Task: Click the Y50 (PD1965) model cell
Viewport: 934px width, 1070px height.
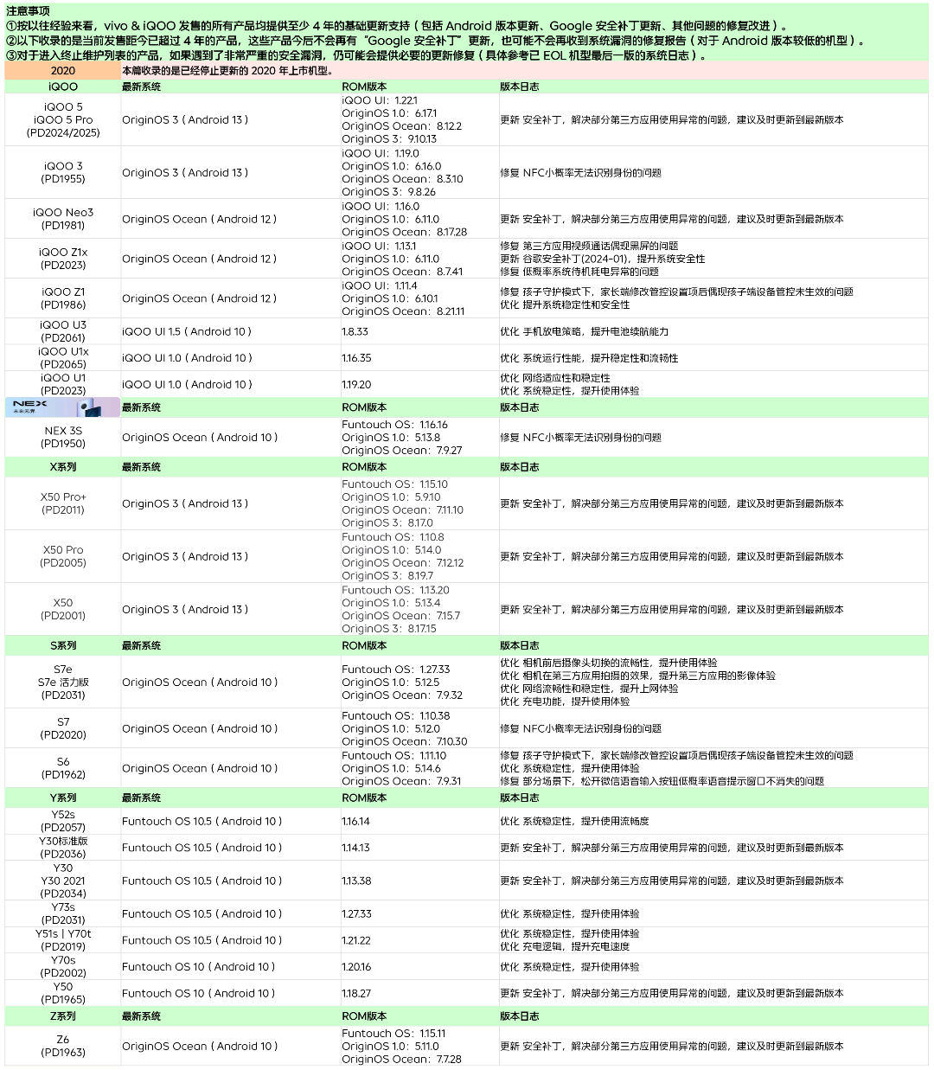Action: coord(63,993)
